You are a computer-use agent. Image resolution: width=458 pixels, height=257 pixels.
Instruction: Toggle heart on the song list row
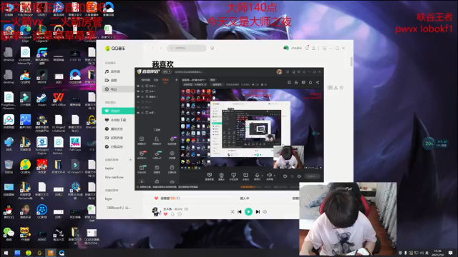(156, 198)
